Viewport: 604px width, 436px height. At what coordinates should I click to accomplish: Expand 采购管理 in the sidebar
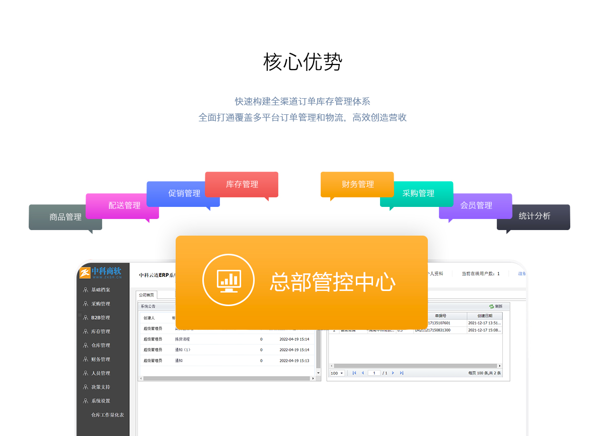pyautogui.click(x=100, y=304)
